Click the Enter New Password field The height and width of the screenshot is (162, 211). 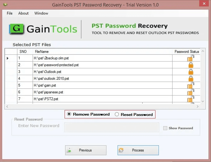pyautogui.click(x=112, y=127)
